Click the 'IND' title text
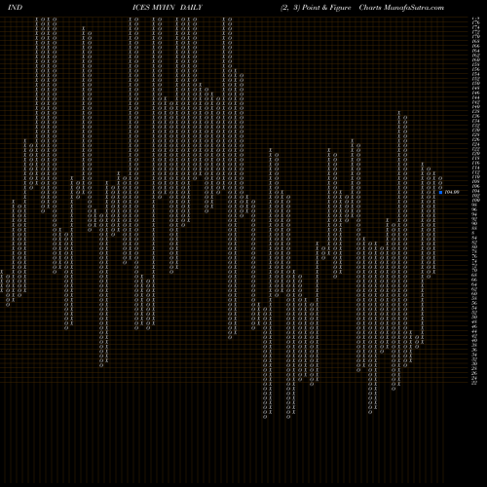Image resolution: width=487 pixels, height=487 pixels. click(15, 8)
